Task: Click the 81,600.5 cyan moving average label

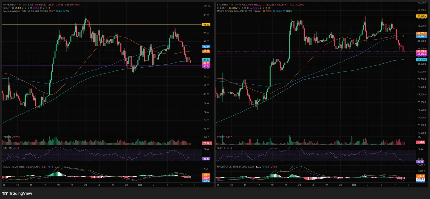Action: [x=422, y=59]
